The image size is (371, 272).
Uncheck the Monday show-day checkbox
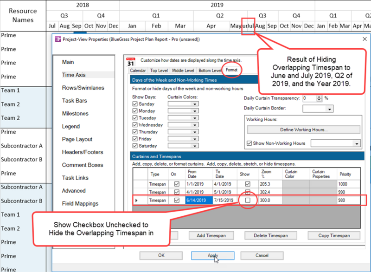coord(135,111)
